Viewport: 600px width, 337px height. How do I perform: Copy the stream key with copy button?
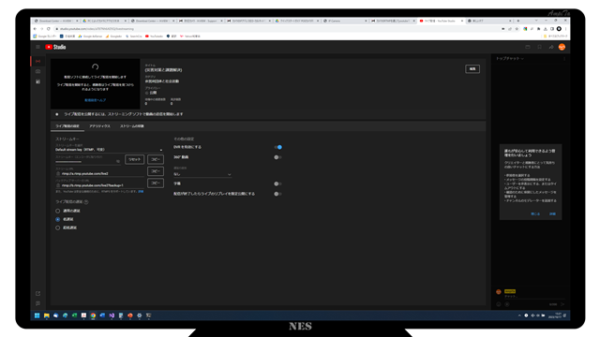[156, 159]
